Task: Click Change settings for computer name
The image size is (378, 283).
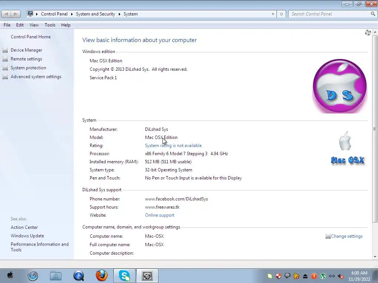Action: click(x=347, y=236)
